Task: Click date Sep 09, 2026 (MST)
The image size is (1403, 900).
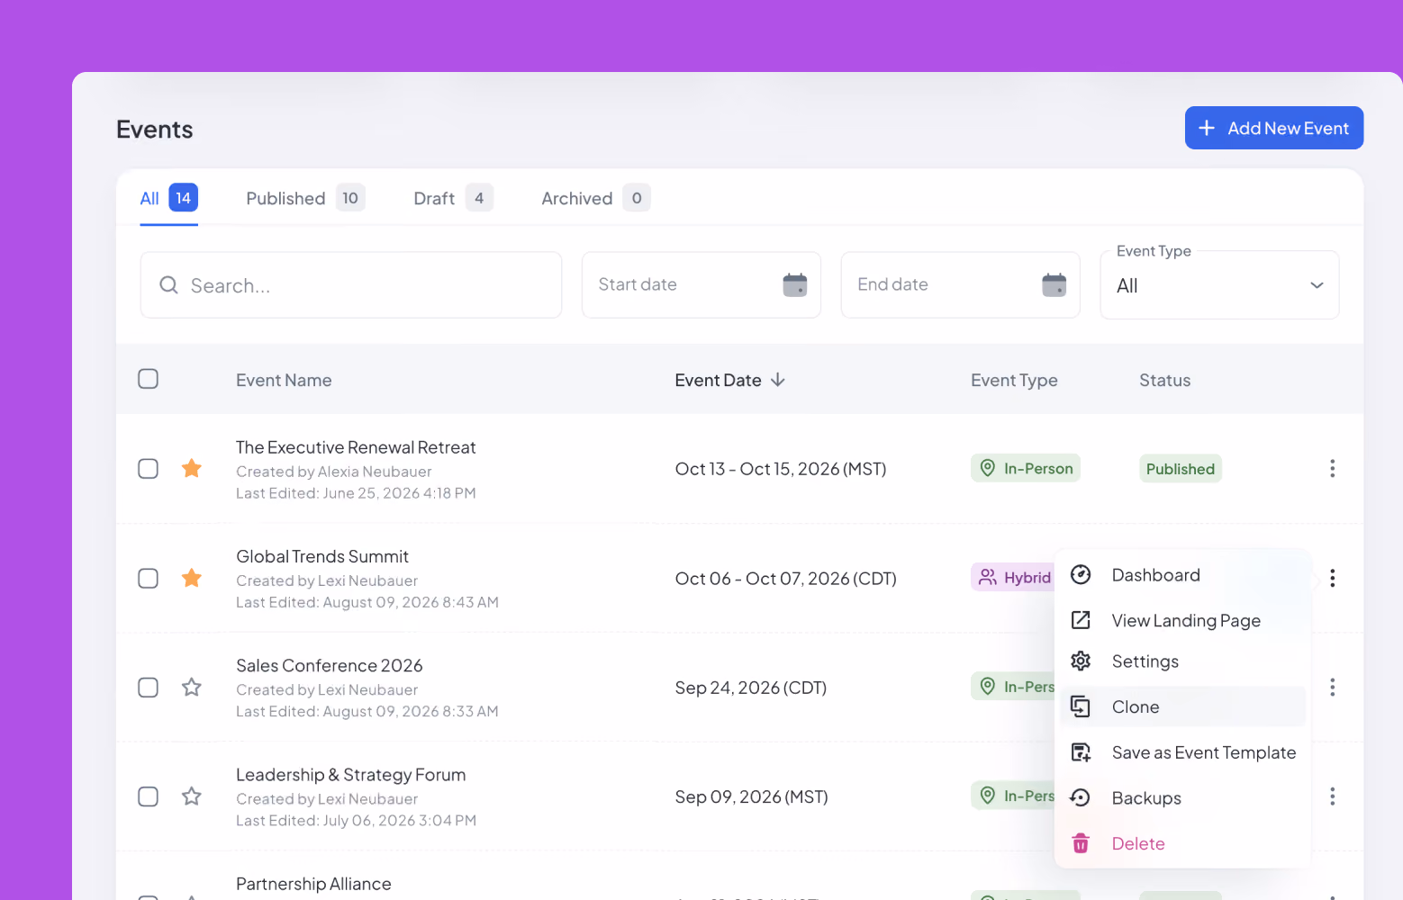Action: 752,796
